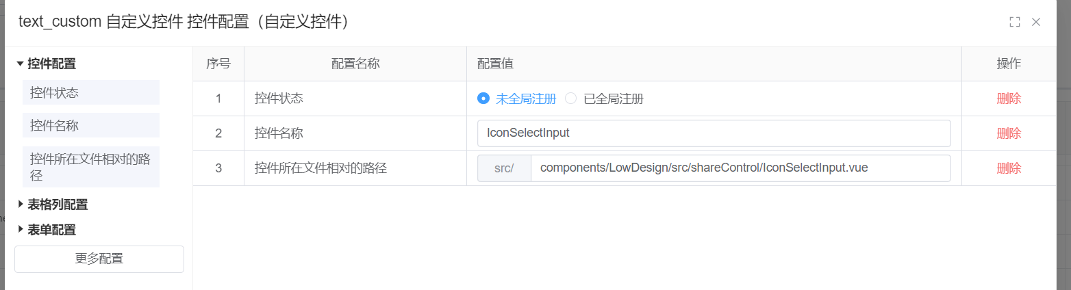Delete the 控件状态 configuration row
The width and height of the screenshot is (1071, 290).
pyautogui.click(x=1009, y=98)
